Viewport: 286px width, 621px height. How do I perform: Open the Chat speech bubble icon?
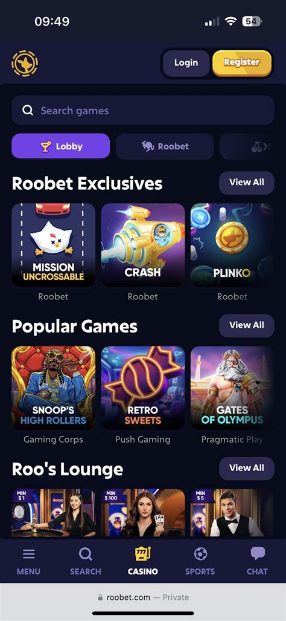tap(258, 554)
